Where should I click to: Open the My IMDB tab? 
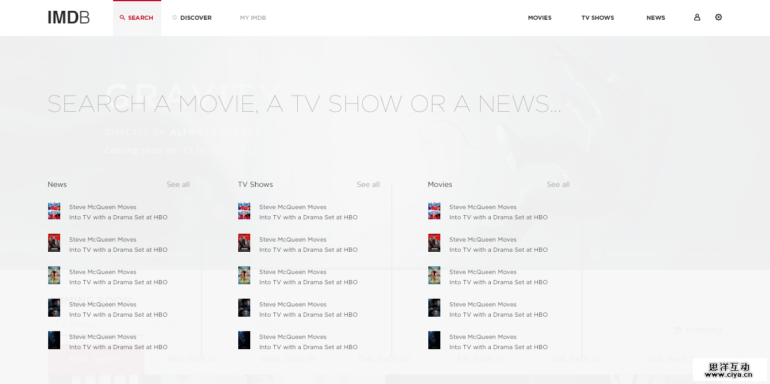(253, 18)
